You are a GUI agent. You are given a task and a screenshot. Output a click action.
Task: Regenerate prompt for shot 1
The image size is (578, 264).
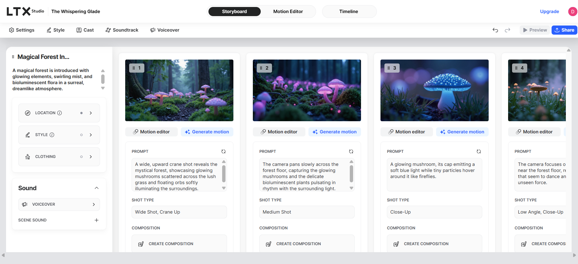coord(223,151)
